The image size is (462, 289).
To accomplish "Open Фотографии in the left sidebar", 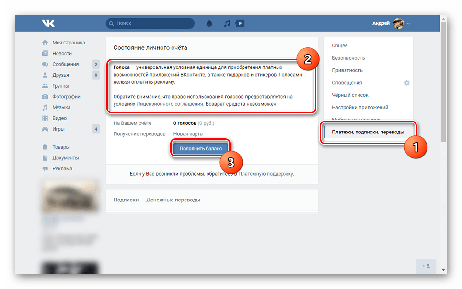I will click(66, 97).
